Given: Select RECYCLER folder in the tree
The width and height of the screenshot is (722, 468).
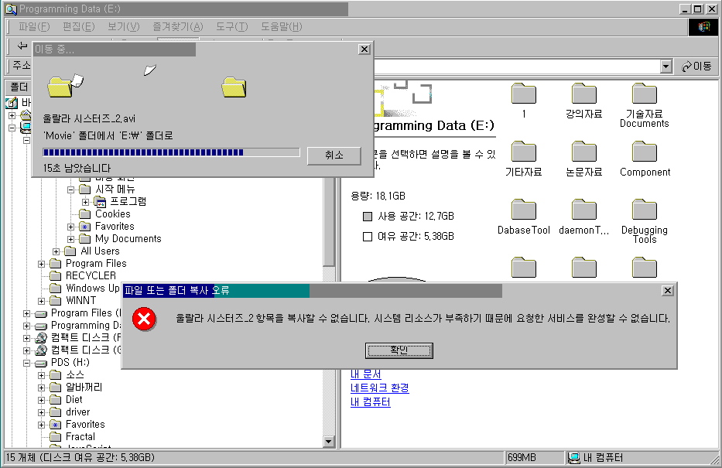Looking at the screenshot, I should tap(91, 276).
